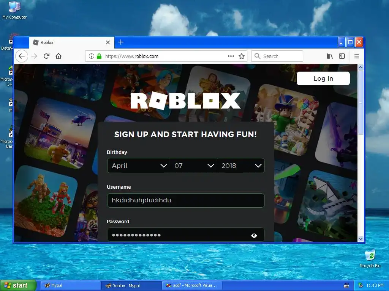Click the green padlock security icon

tap(99, 56)
